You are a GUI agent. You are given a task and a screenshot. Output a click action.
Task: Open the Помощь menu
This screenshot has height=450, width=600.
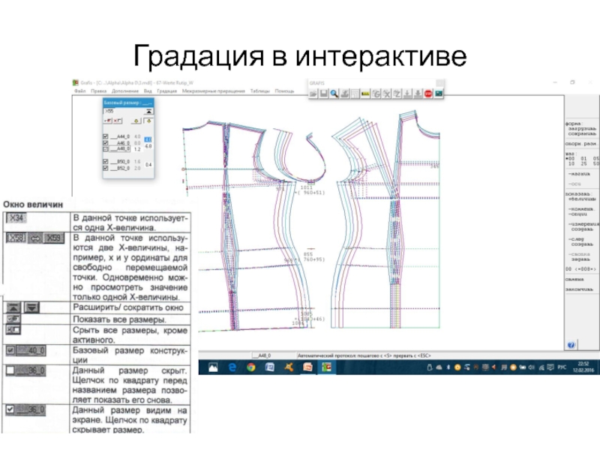click(x=284, y=91)
